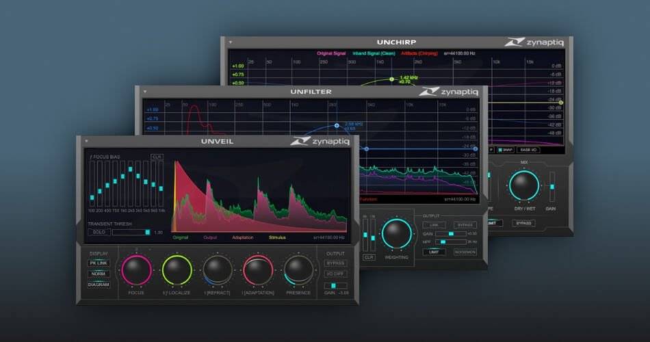
Task: Click the UNFILTER curve point at 2.58 kHz
Action: [337, 125]
